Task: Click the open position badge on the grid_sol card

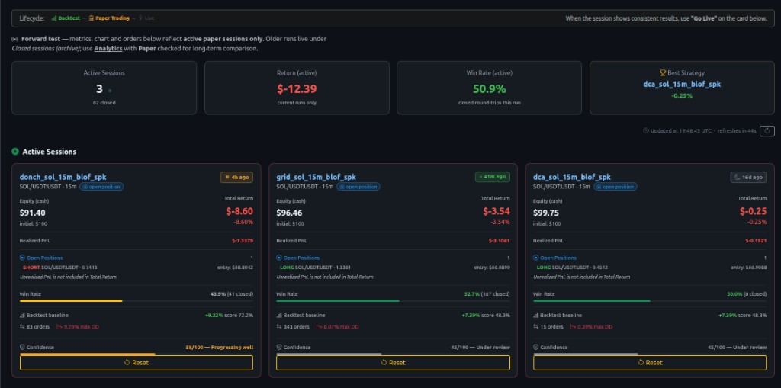Action: tap(358, 187)
